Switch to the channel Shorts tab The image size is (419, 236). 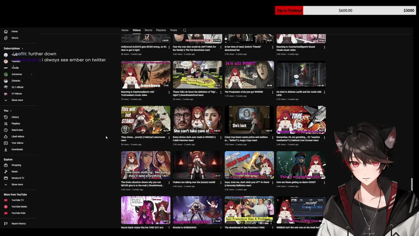tap(148, 30)
